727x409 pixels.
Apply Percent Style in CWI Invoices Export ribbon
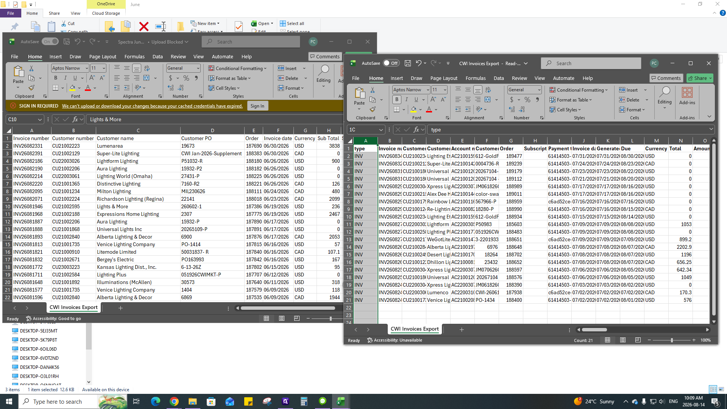[x=527, y=100]
